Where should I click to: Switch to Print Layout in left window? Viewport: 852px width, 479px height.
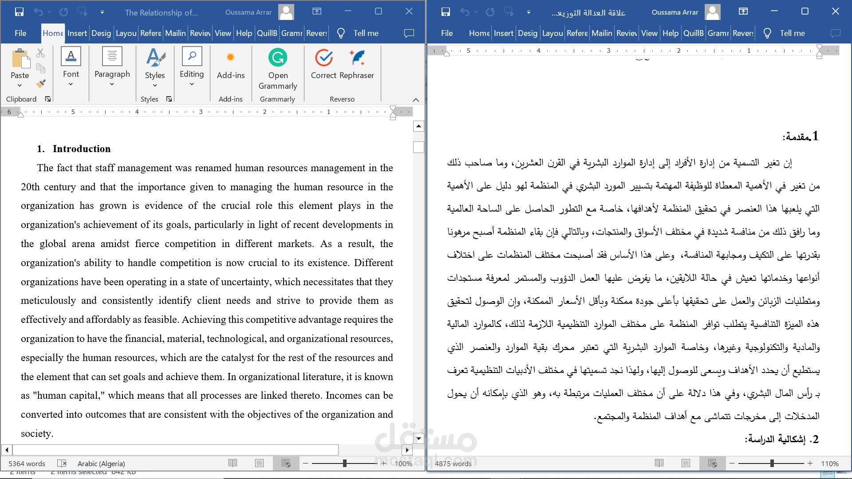pyautogui.click(x=260, y=463)
